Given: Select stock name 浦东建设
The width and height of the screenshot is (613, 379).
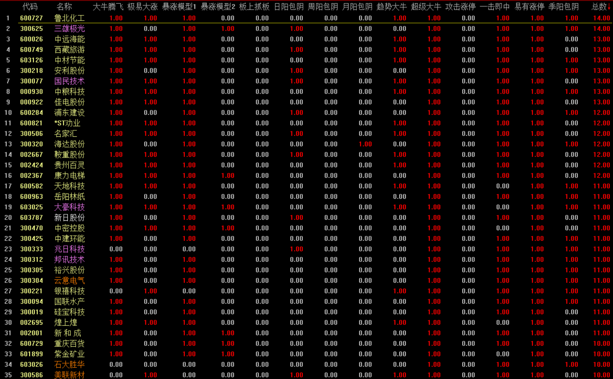Looking at the screenshot, I should click(x=69, y=113).
